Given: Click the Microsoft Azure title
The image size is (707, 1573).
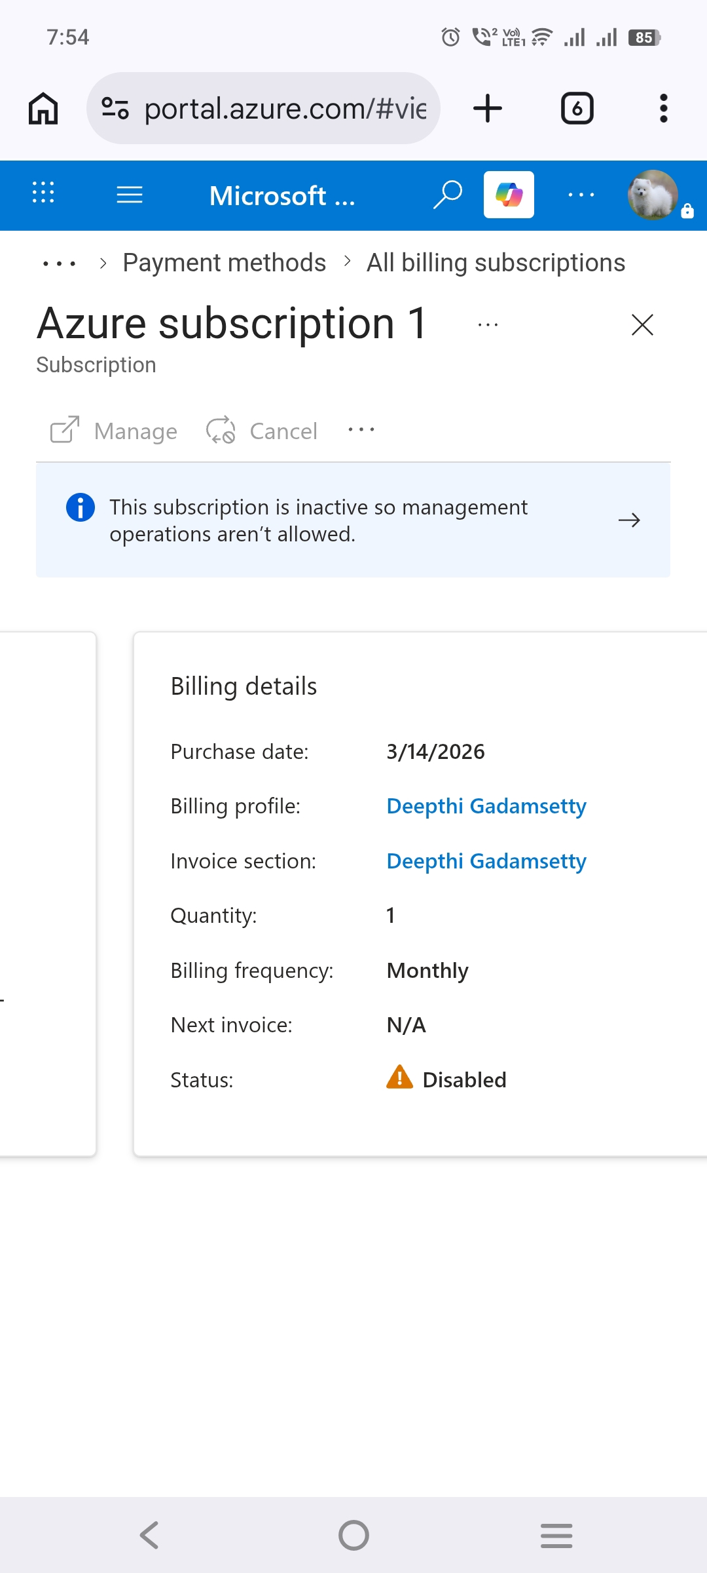Looking at the screenshot, I should pos(282,195).
